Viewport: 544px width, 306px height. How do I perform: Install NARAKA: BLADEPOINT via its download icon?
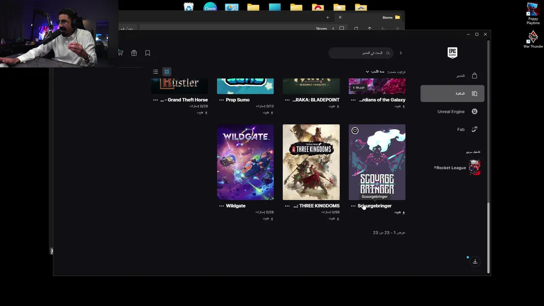pyautogui.click(x=338, y=106)
